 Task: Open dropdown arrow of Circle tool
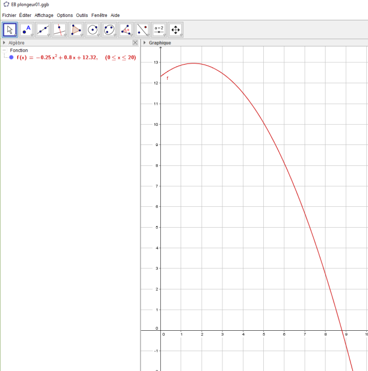98,35
